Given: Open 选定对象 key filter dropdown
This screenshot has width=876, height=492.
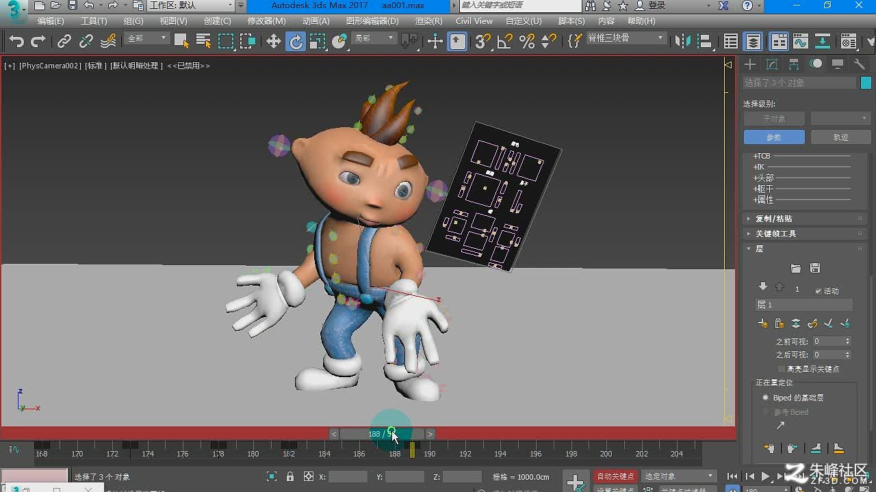Looking at the screenshot, I should (x=678, y=476).
